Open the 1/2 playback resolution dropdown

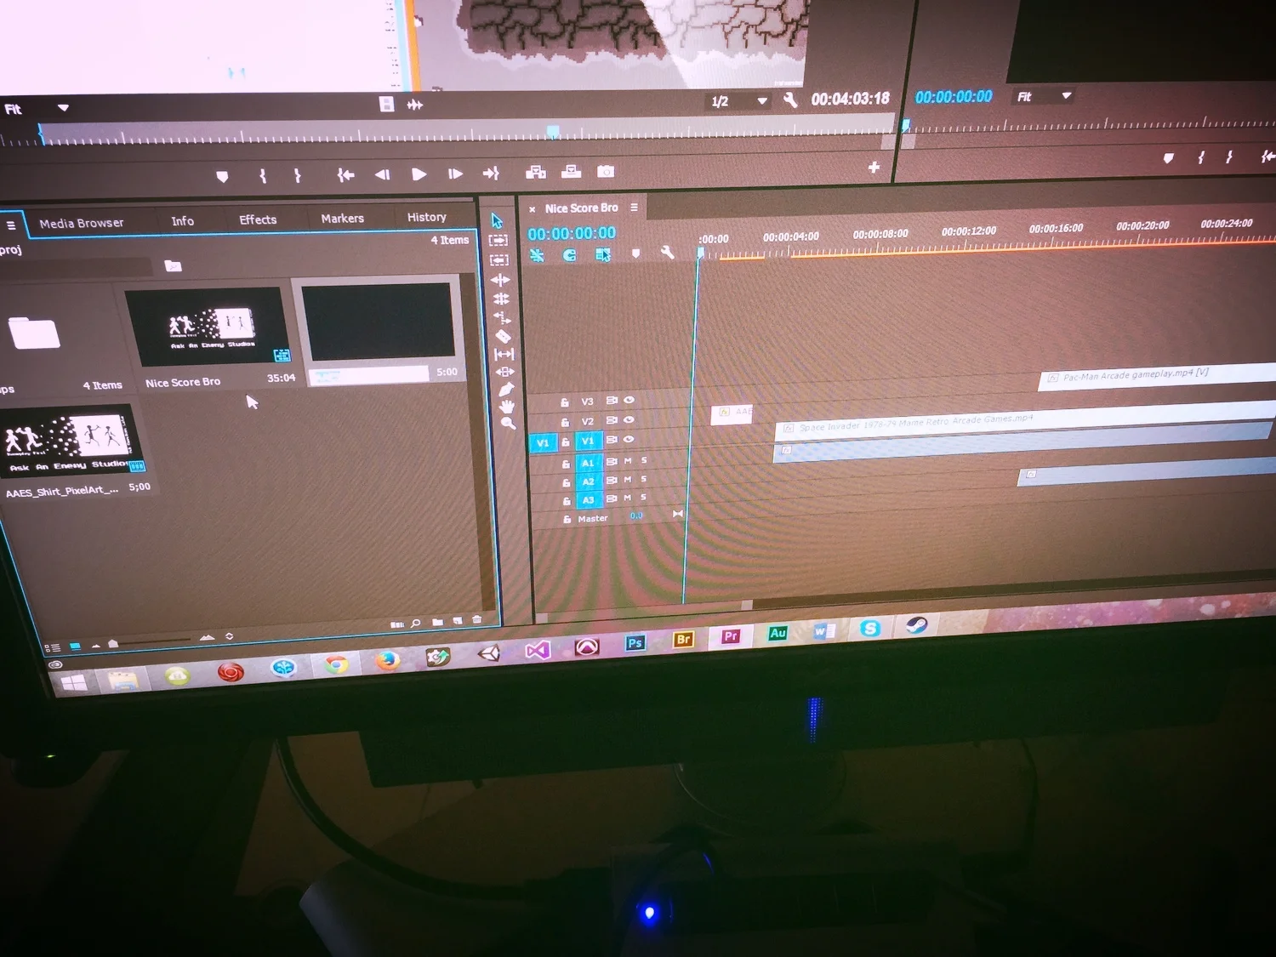point(739,101)
